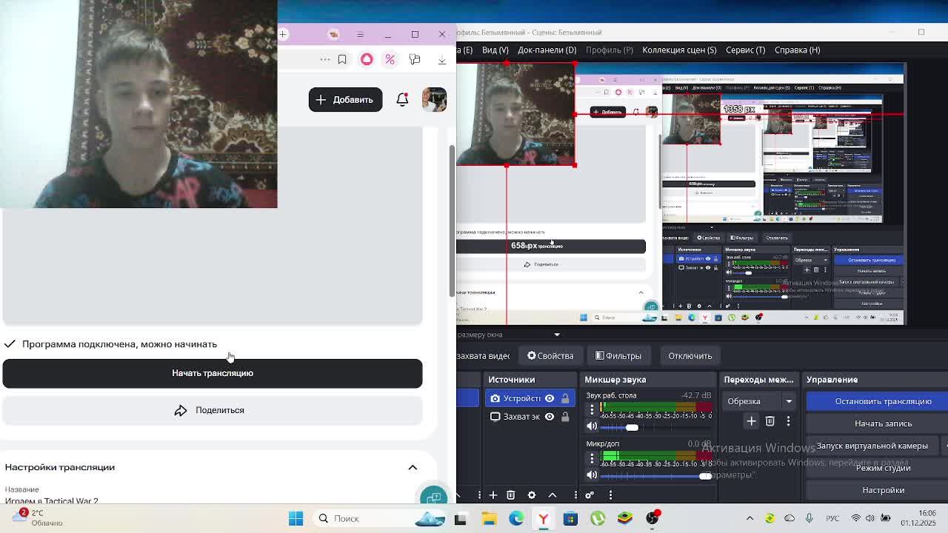Remove selected source with trash icon
This screenshot has width=948, height=533.
pyautogui.click(x=510, y=495)
